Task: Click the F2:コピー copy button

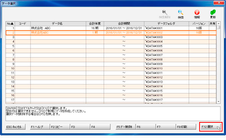Action: pos(60,127)
